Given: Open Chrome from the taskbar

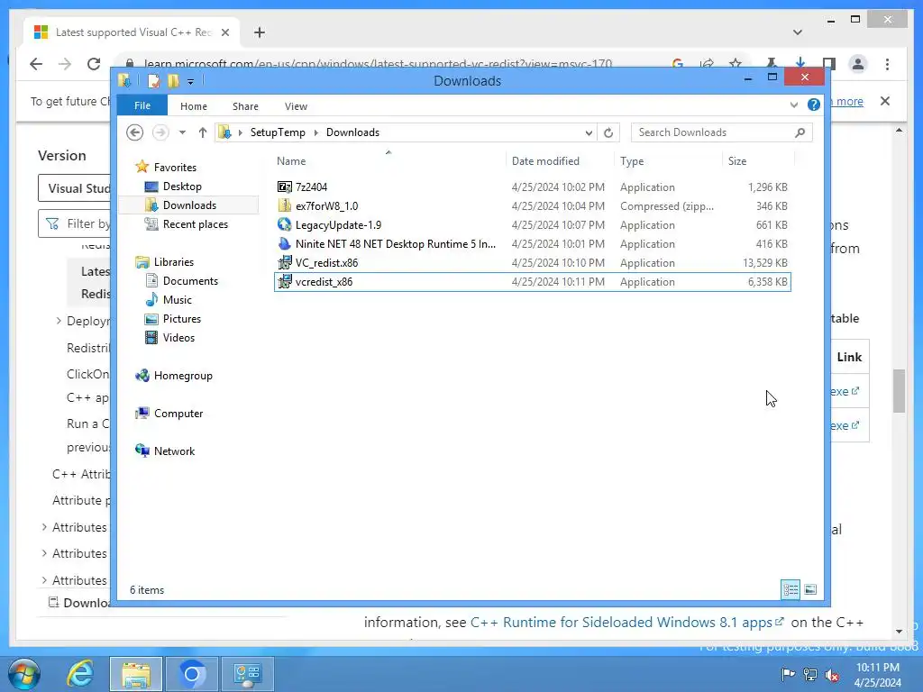Looking at the screenshot, I should (x=192, y=674).
